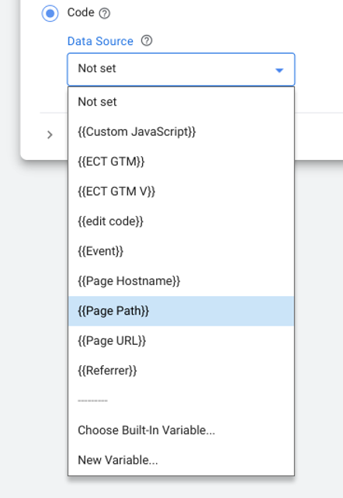Image resolution: width=343 pixels, height=498 pixels.
Task: Click the Data Source combo box field
Action: pos(181,69)
